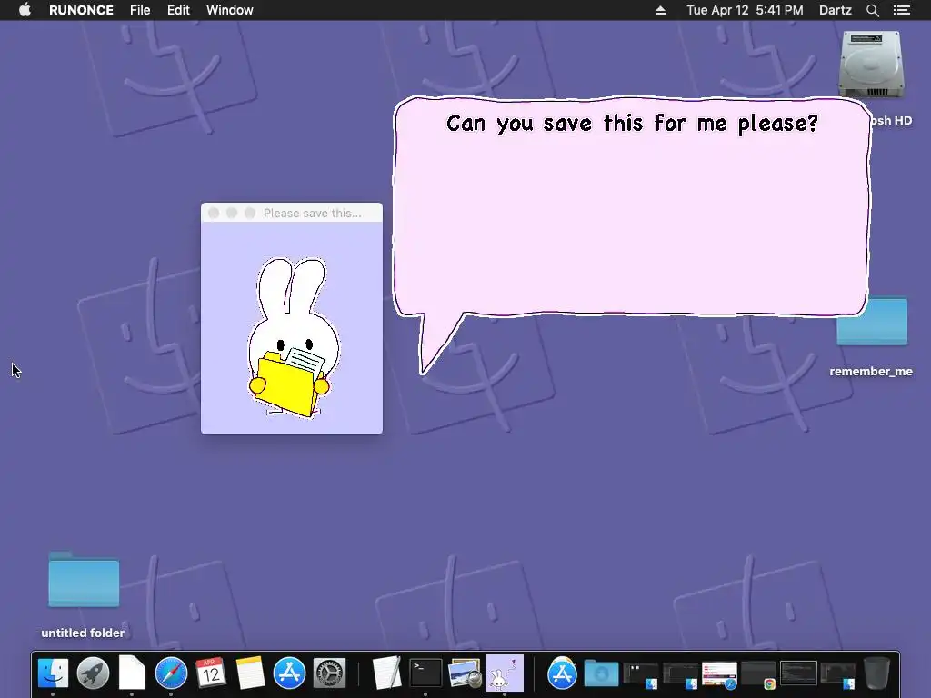Select the Macintosh HD drive icon
The width and height of the screenshot is (931, 698).
pos(871,65)
